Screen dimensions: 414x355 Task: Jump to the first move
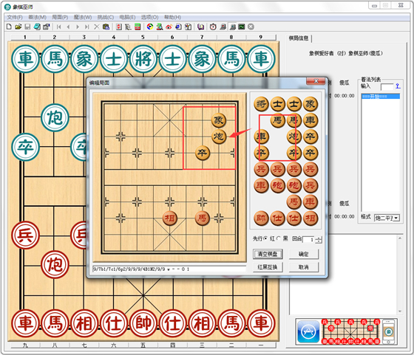point(58,27)
